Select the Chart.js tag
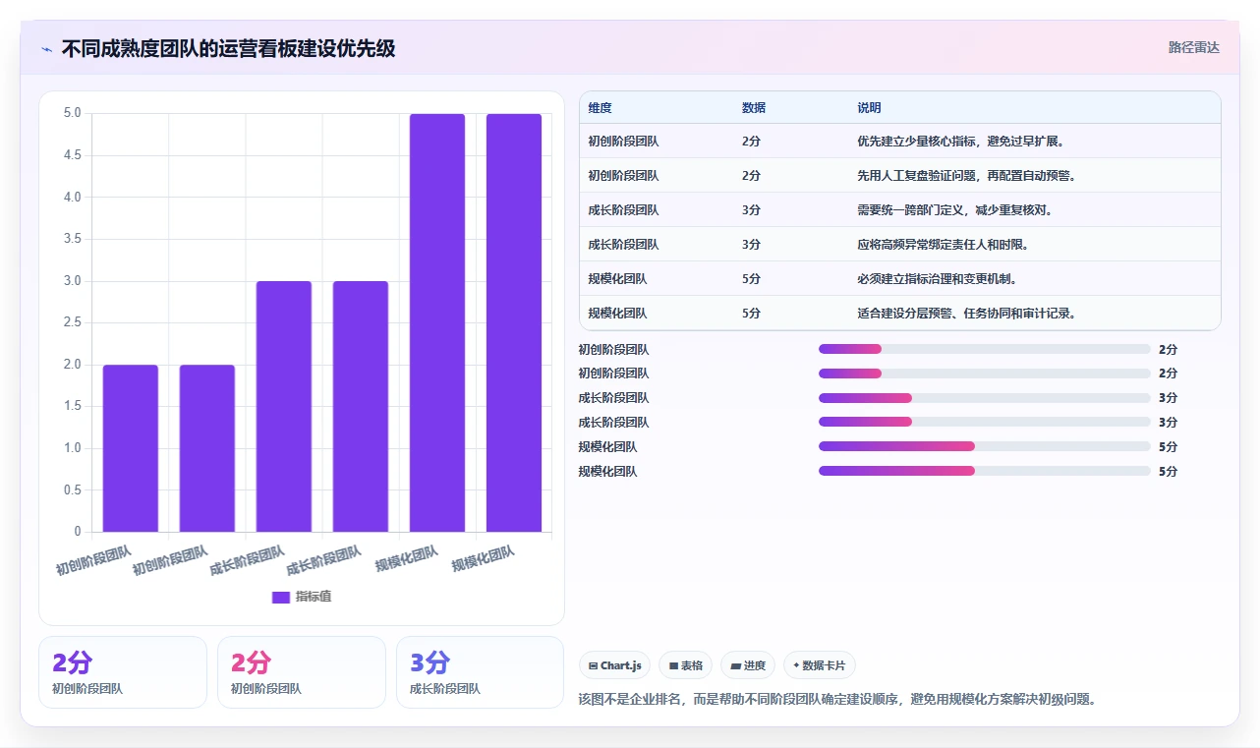Image resolution: width=1260 pixels, height=748 pixels. pos(614,665)
